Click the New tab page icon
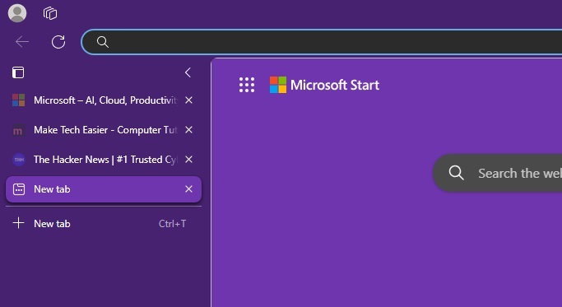Image resolution: width=562 pixels, height=307 pixels. (19, 189)
